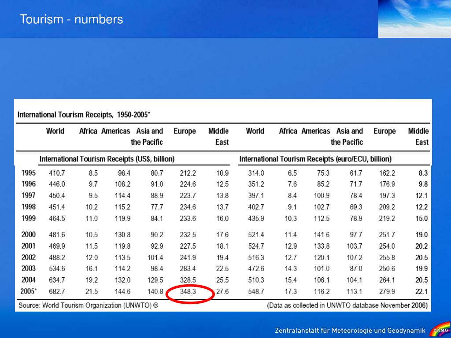
Task: Select table heading "International Tourism Receipts, 1950-2005*"
Action: point(84,115)
